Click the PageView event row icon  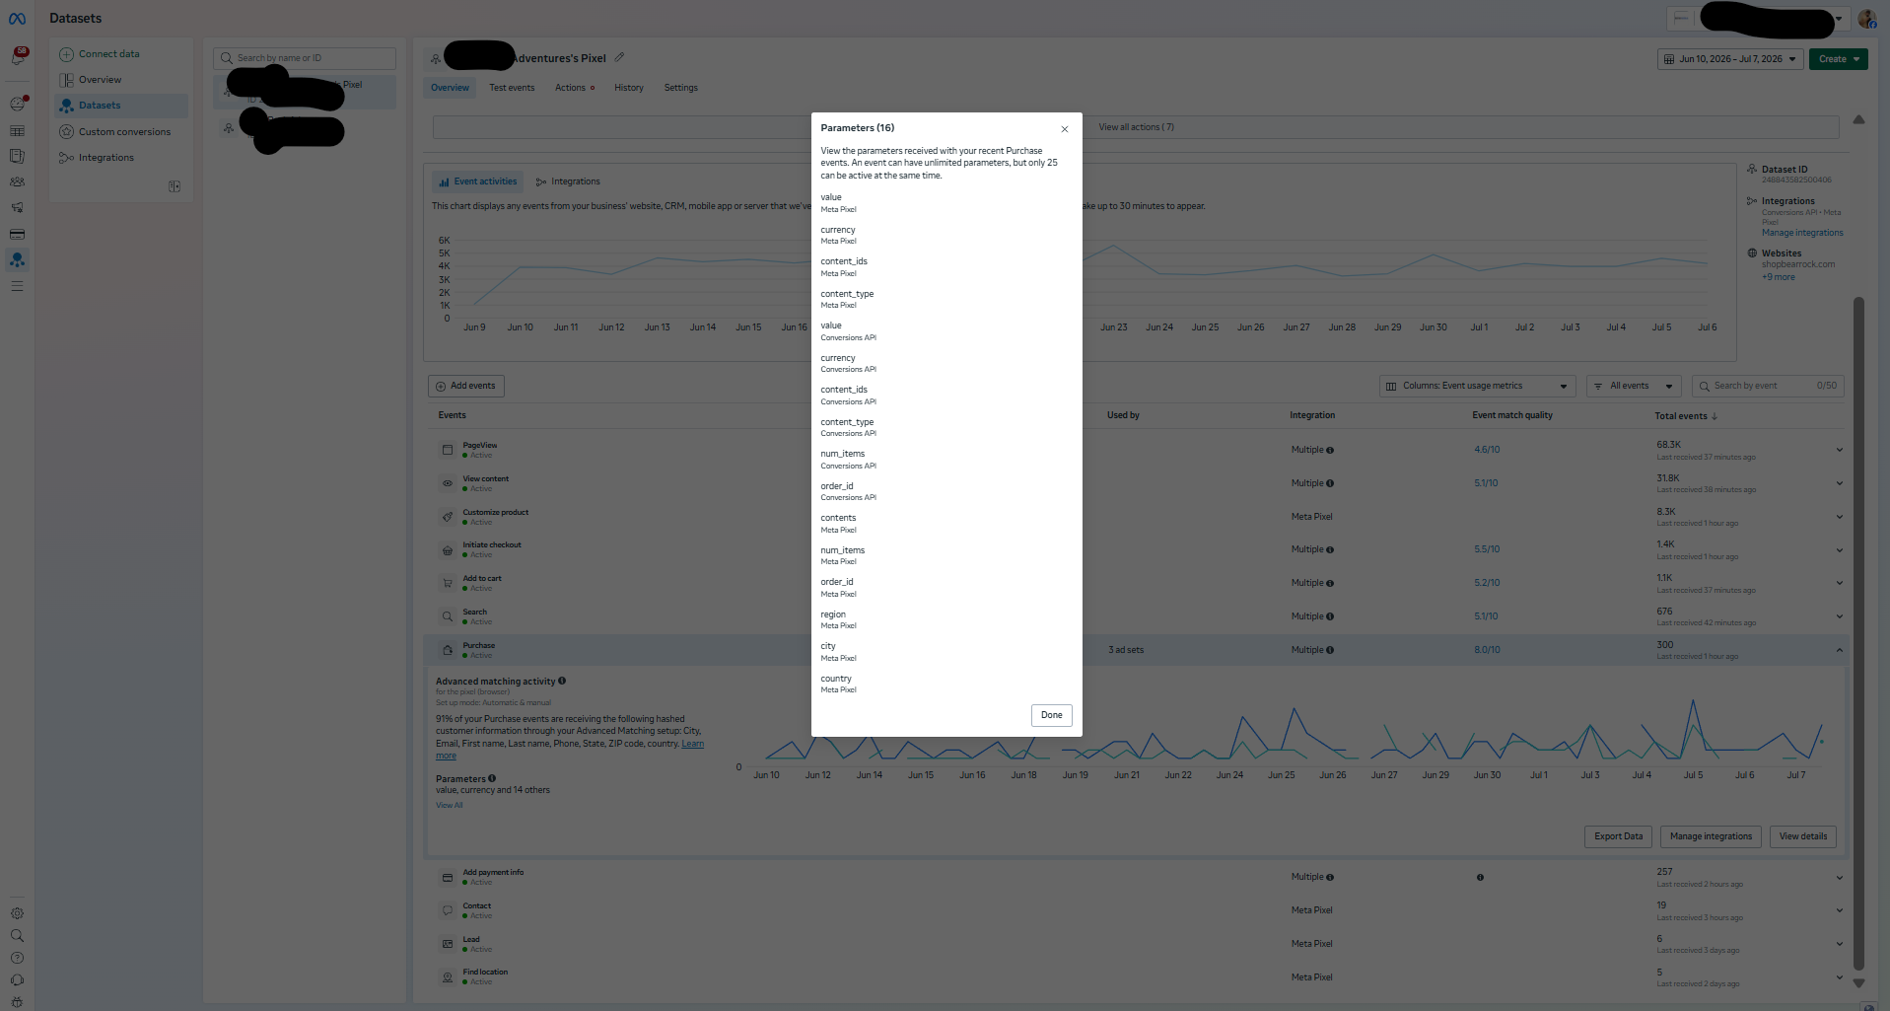(x=448, y=450)
